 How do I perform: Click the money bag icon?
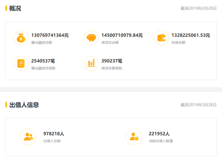pos(21,38)
